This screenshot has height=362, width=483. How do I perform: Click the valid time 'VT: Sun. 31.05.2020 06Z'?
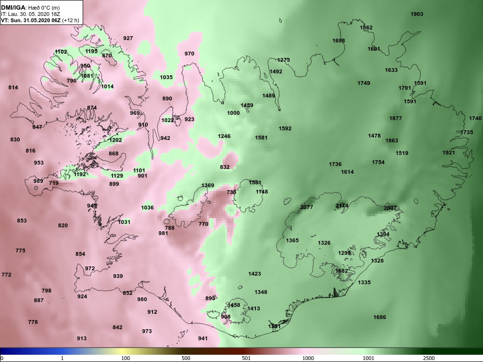(x=30, y=21)
